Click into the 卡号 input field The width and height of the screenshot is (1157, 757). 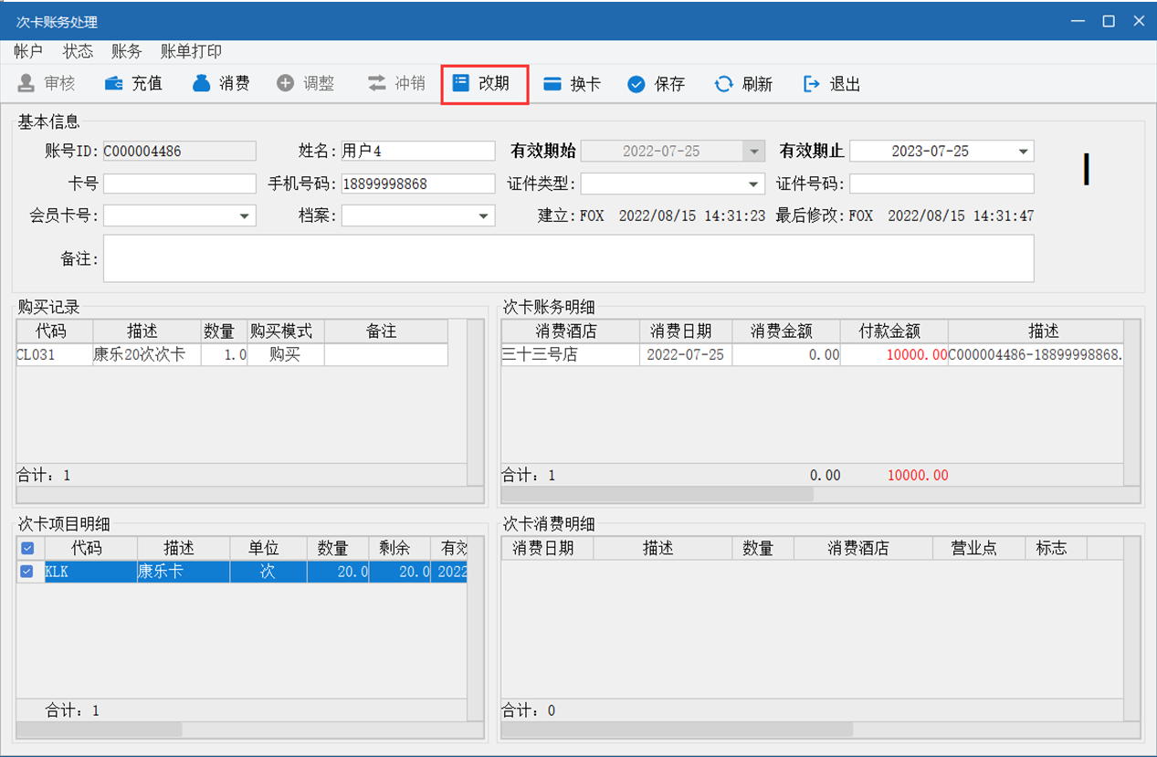pyautogui.click(x=180, y=184)
